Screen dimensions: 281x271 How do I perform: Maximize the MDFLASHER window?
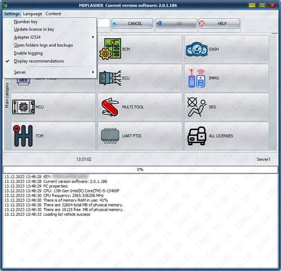pos(262,5)
